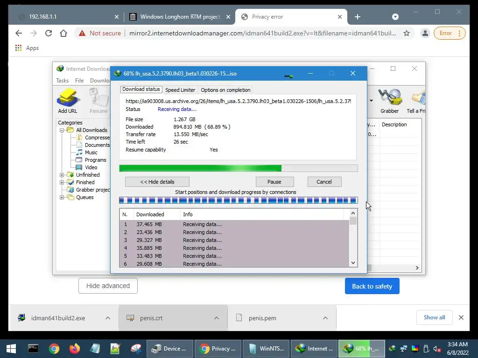This screenshot has width=478, height=358.
Task: Switch to Windows Longhorn RTM project tab
Action: coord(180,17)
